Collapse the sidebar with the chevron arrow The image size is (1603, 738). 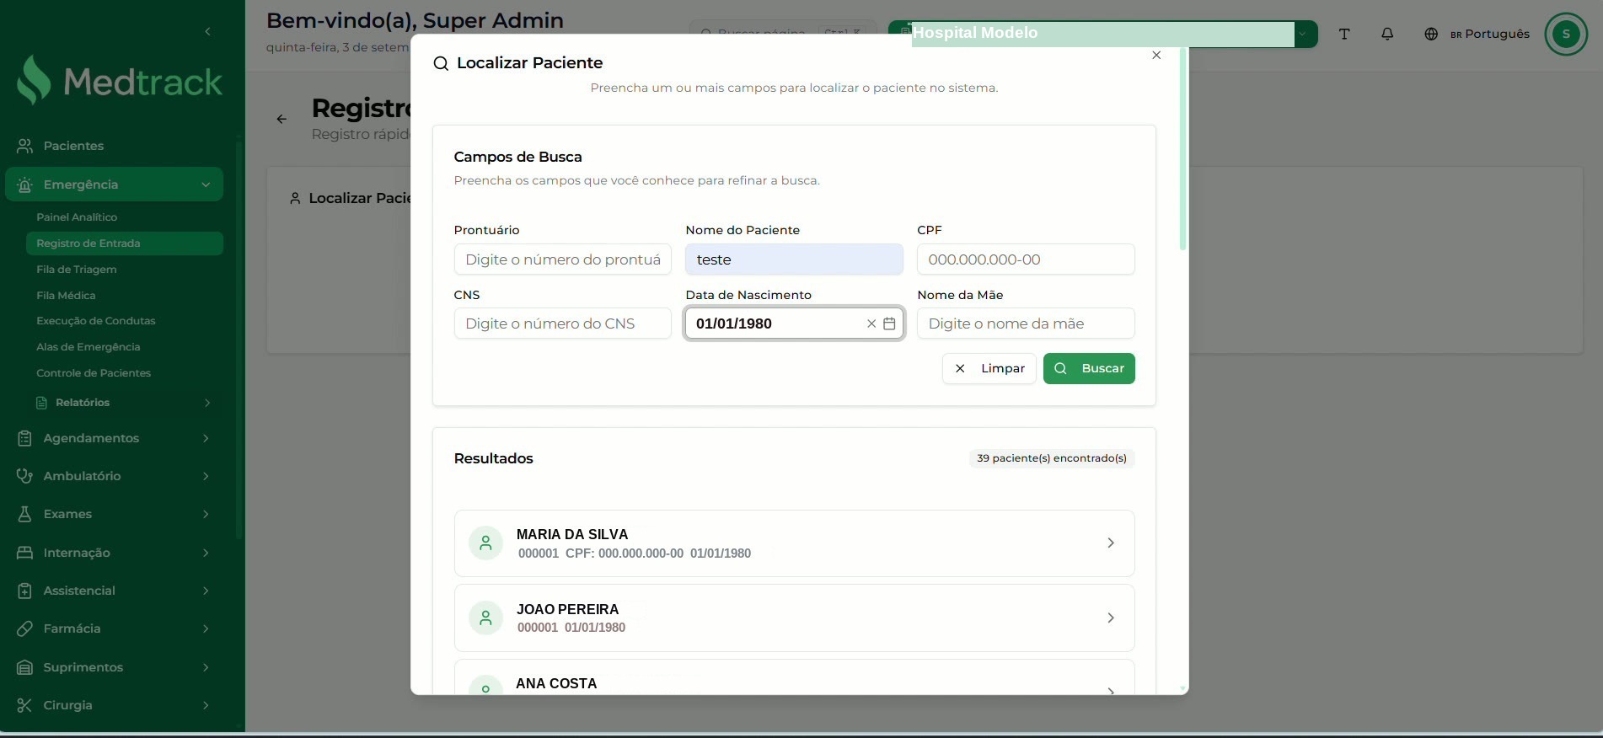tap(207, 32)
